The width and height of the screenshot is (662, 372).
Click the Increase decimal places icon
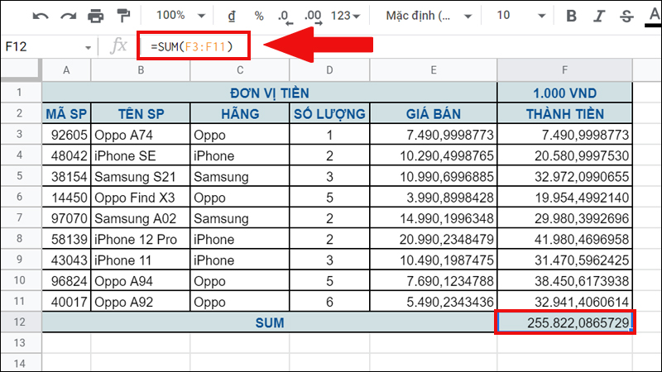tap(313, 16)
